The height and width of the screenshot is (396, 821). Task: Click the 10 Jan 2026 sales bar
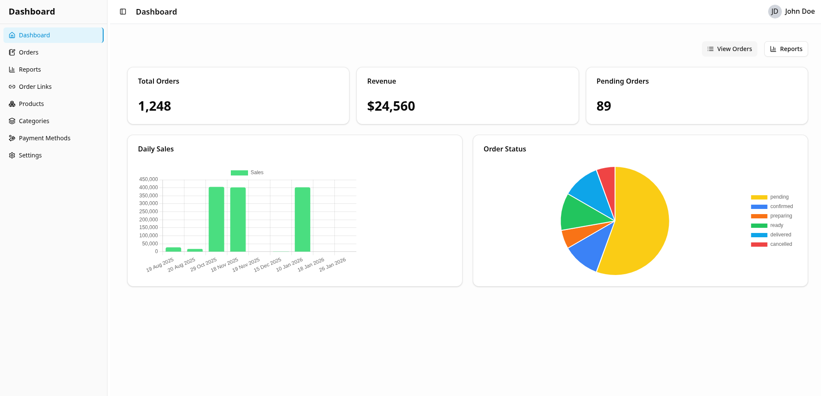point(302,219)
